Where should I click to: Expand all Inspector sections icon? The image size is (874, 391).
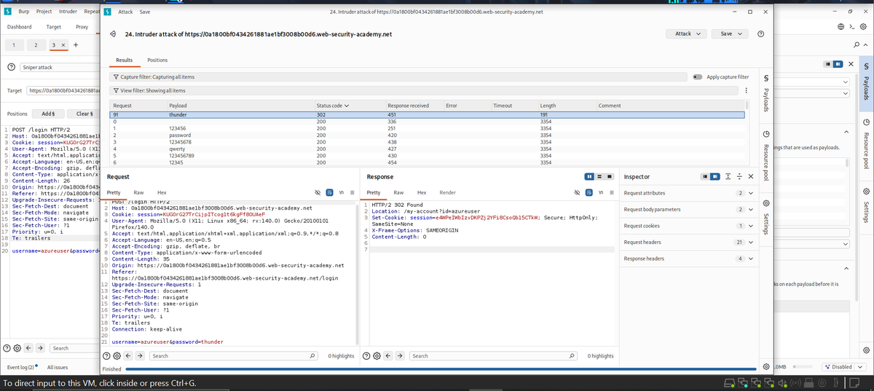point(729,177)
